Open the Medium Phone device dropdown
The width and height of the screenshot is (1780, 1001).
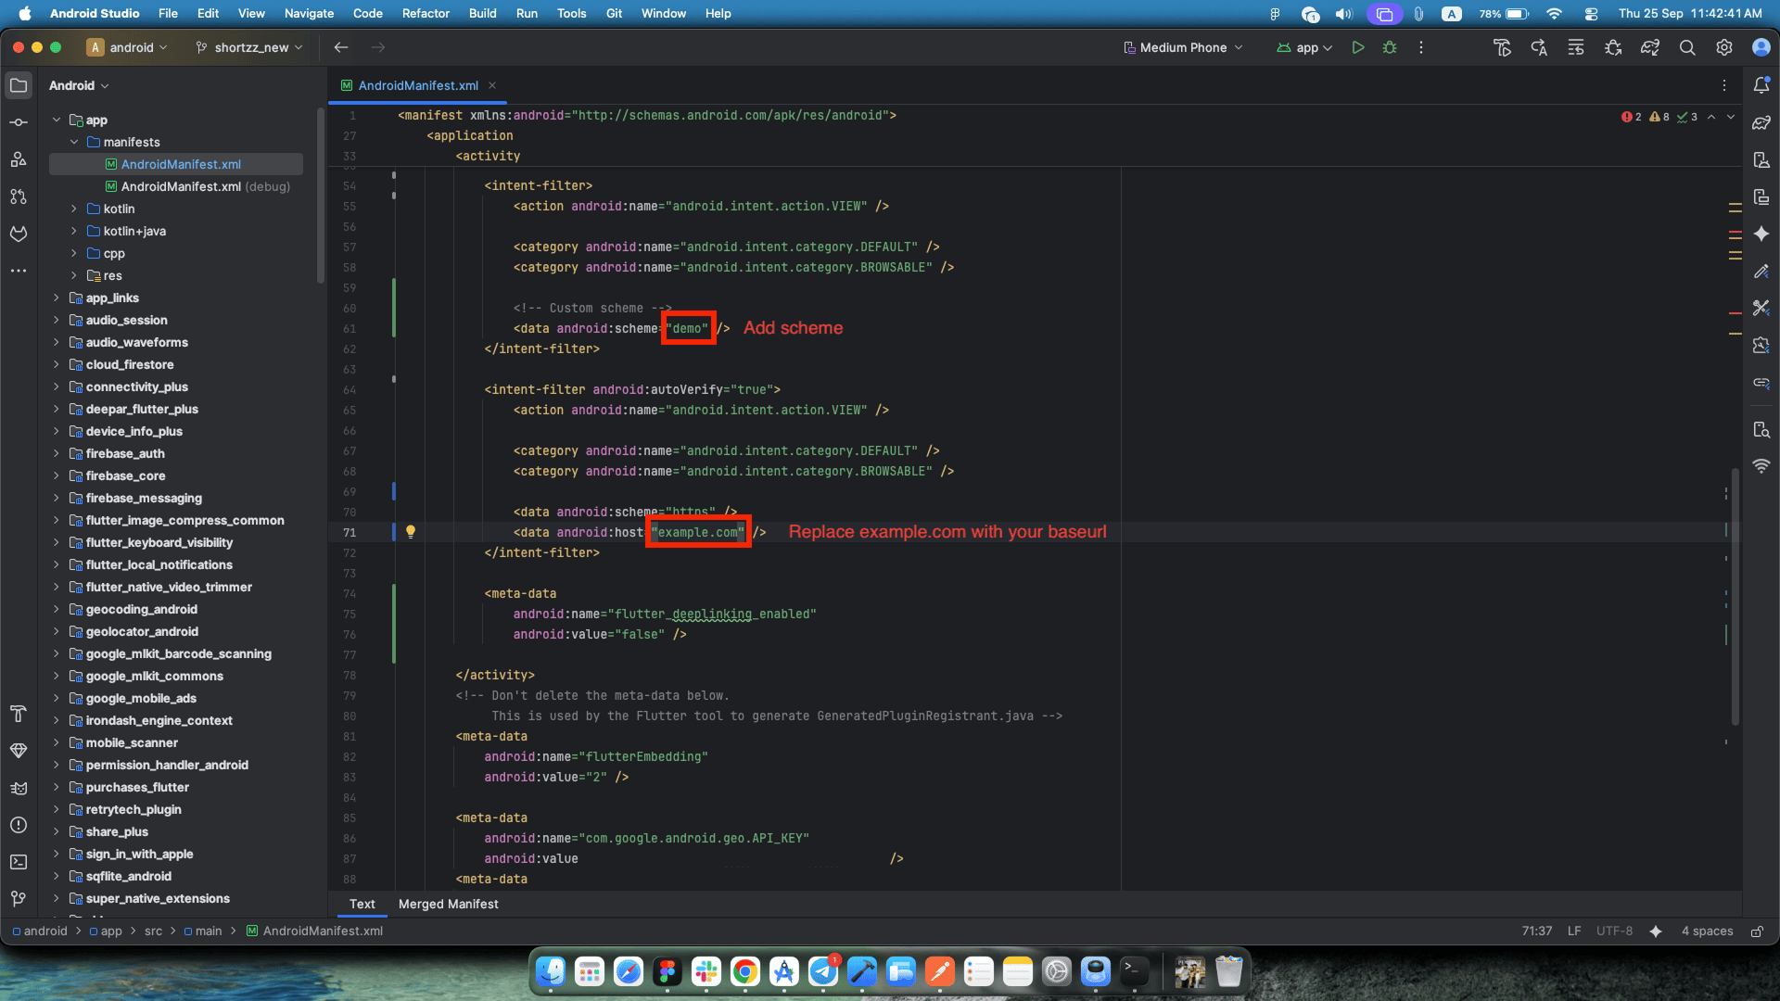click(1182, 47)
